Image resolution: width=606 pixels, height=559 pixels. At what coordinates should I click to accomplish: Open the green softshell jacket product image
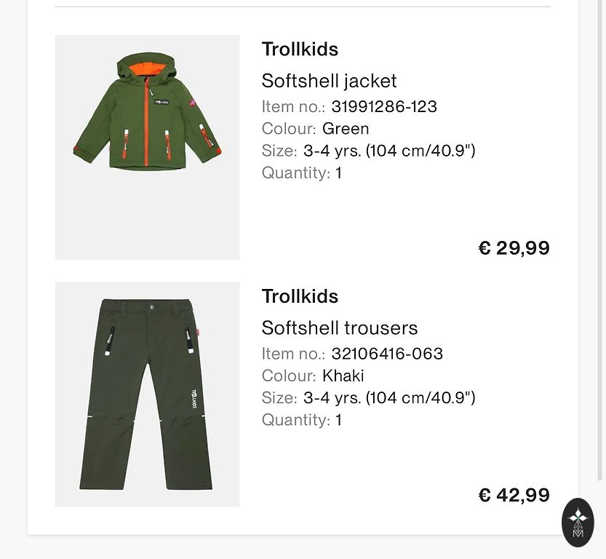(x=147, y=147)
